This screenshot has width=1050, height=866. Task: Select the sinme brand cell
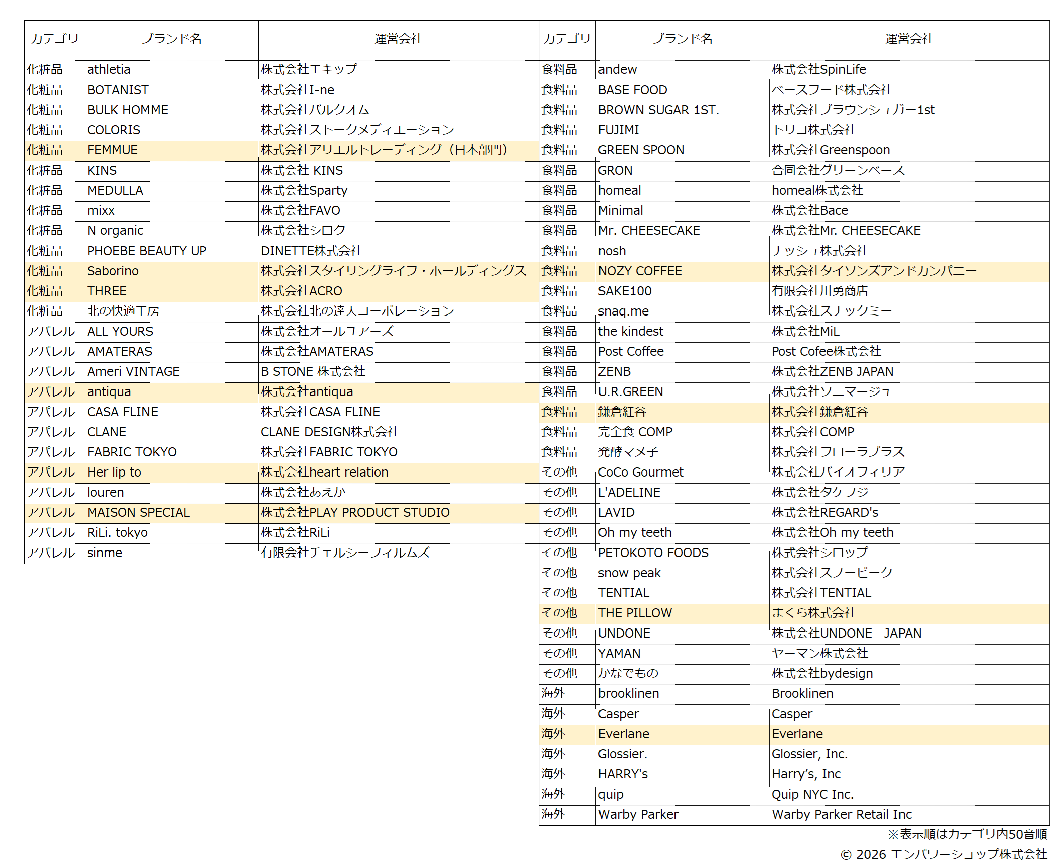[x=105, y=553]
